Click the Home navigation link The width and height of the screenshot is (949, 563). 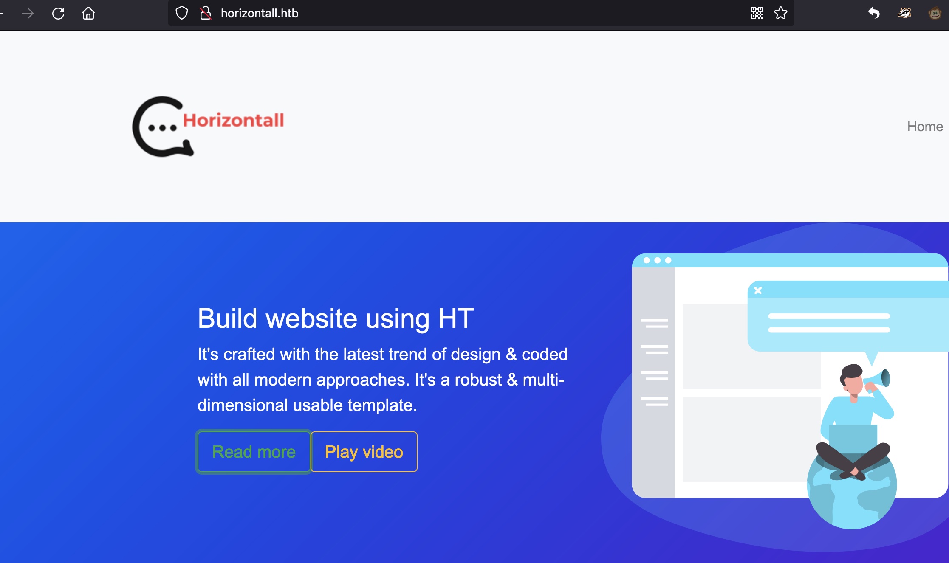[x=925, y=127]
